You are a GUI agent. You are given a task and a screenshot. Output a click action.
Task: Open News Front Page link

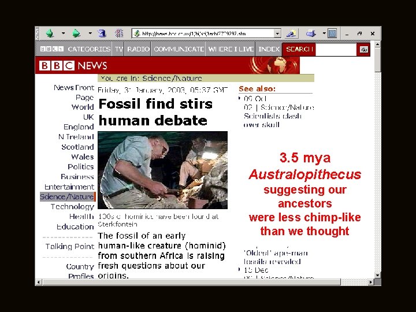click(x=74, y=92)
